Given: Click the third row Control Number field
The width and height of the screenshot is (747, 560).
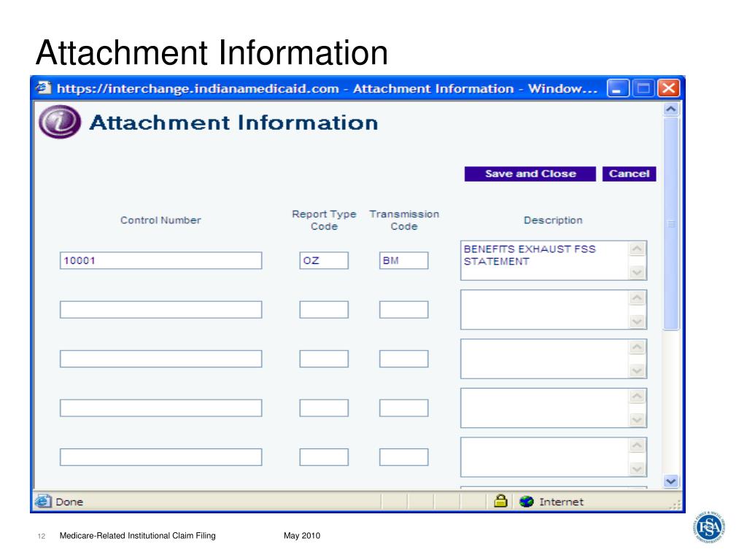Looking at the screenshot, I should click(x=161, y=359).
